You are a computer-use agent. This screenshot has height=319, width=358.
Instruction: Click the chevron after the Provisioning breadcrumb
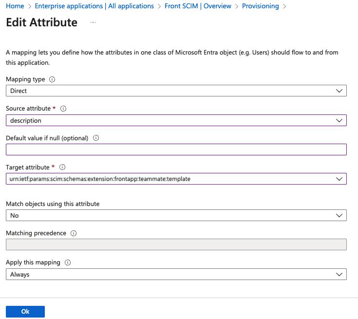tap(284, 6)
